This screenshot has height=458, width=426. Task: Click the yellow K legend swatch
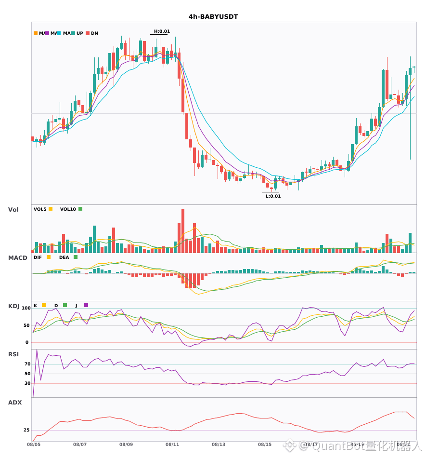click(x=44, y=305)
